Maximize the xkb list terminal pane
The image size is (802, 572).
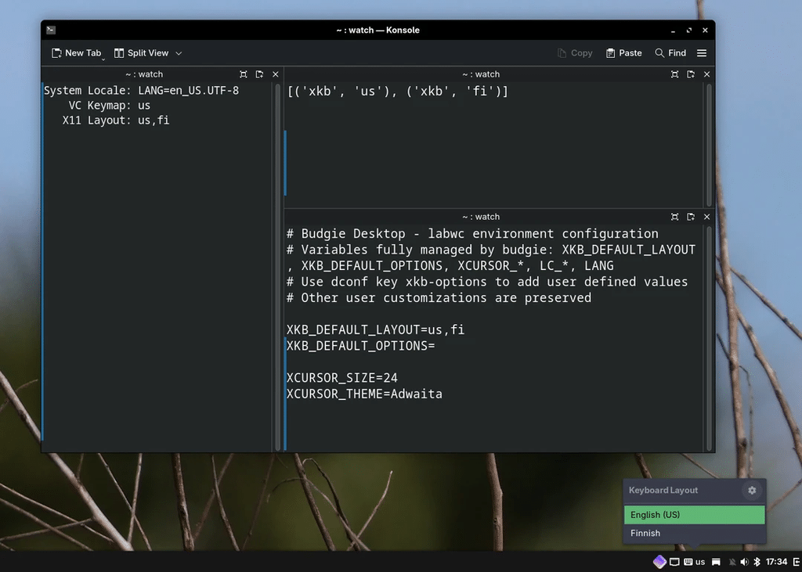[x=674, y=74]
